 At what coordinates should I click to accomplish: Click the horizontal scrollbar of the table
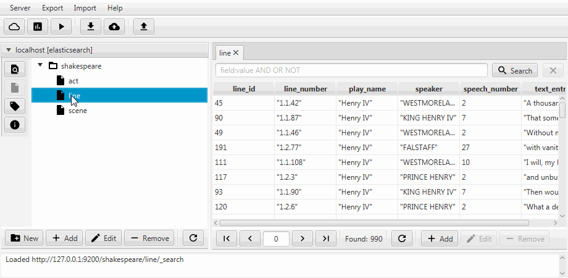374,223
